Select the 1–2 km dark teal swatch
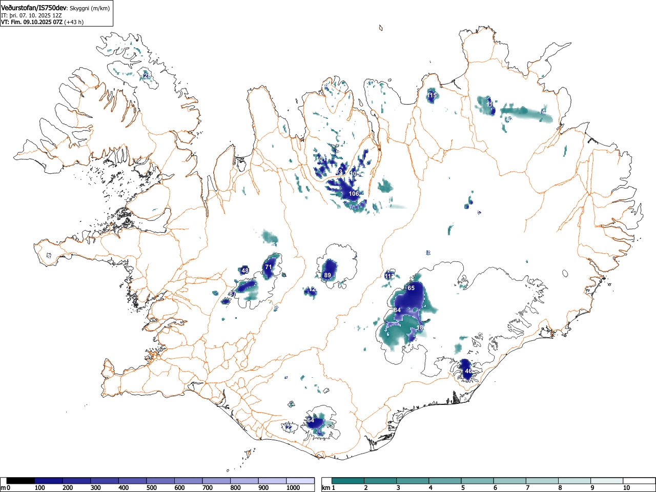Viewport: 656px width, 492px height. pos(348,481)
